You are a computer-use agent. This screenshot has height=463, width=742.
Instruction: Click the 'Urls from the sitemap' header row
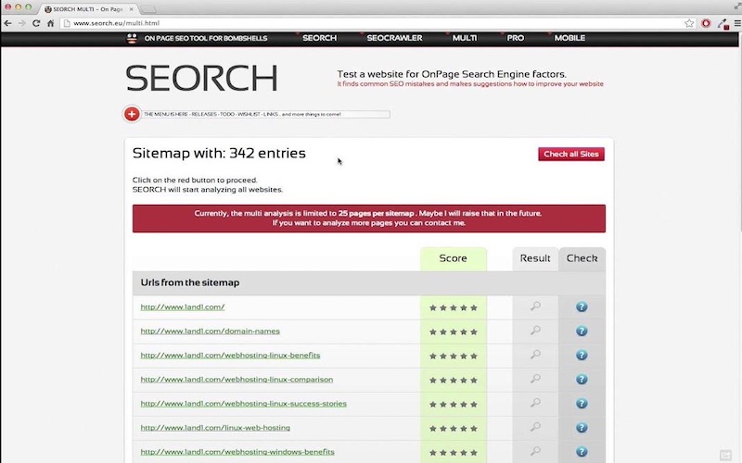tap(368, 283)
